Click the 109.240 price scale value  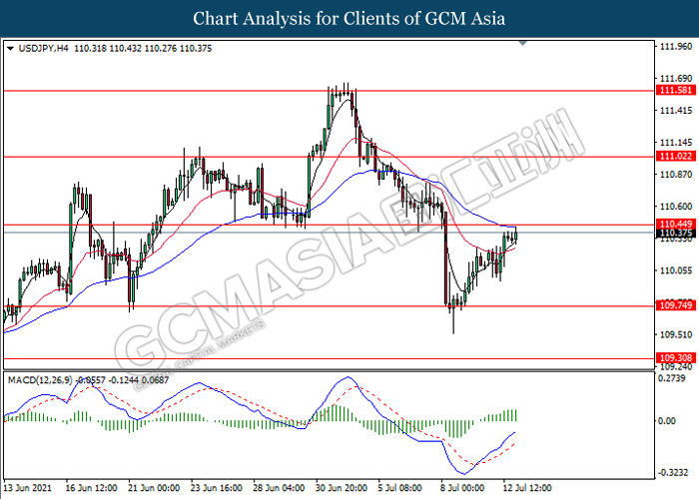676,366
